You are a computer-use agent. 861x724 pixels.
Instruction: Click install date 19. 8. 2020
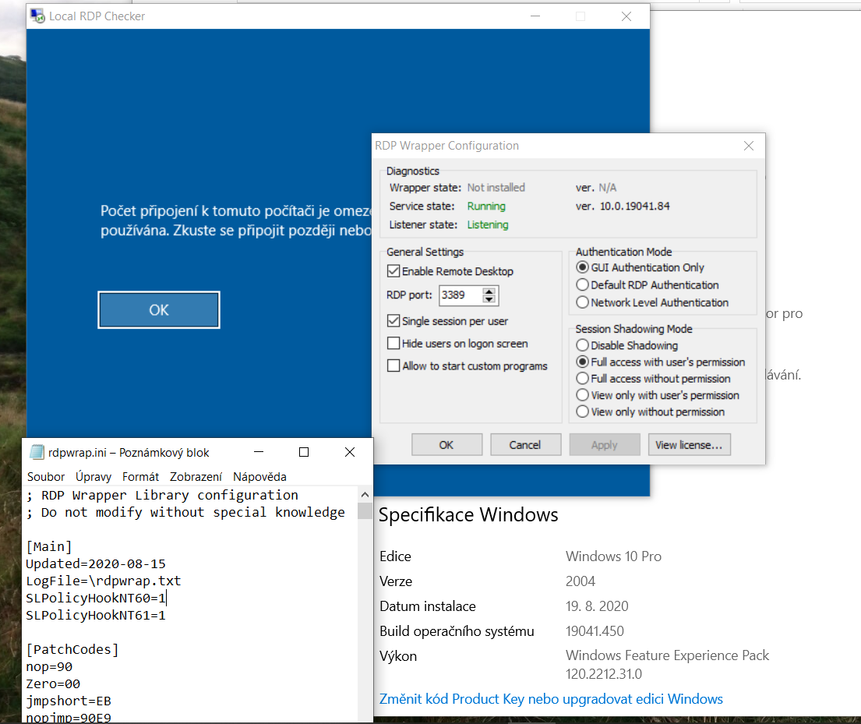(597, 606)
